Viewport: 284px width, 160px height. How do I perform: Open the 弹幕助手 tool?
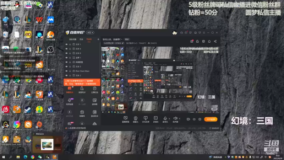click(70, 90)
